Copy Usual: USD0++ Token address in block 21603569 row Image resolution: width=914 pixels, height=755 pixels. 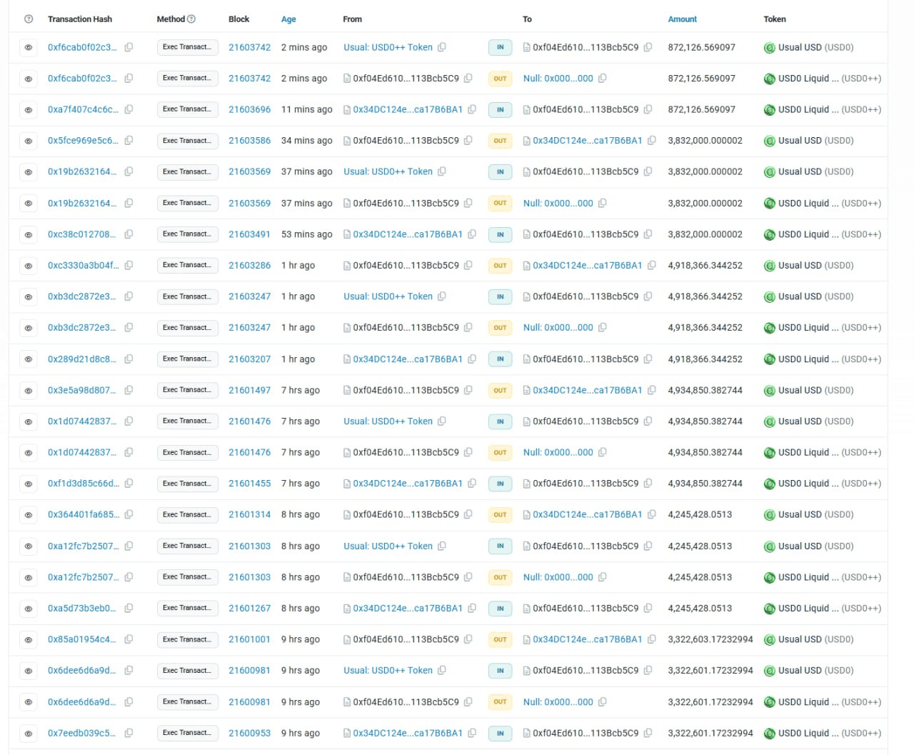441,171
